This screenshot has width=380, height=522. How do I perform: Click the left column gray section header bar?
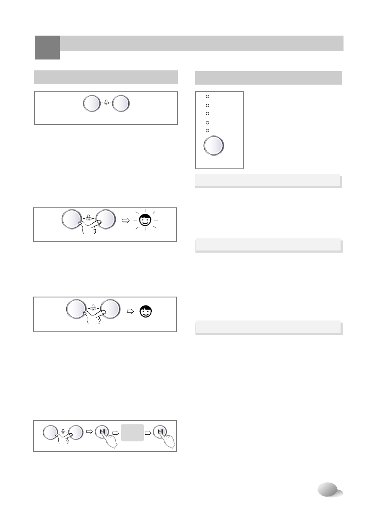pyautogui.click(x=106, y=77)
